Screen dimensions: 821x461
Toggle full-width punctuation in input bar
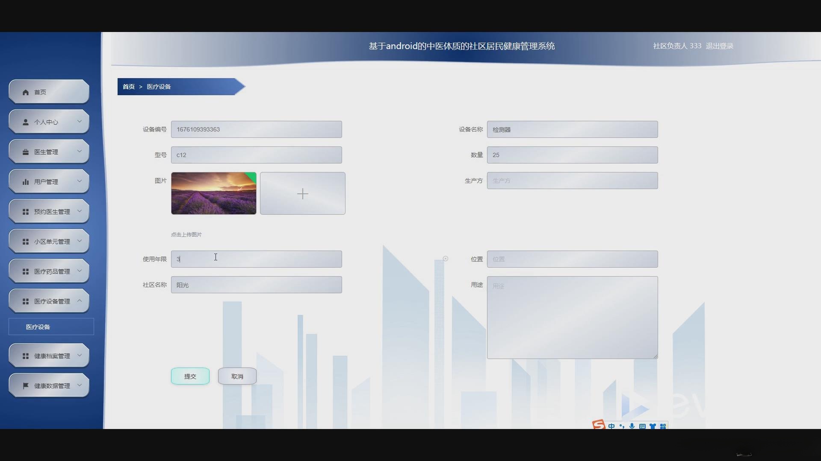622,426
